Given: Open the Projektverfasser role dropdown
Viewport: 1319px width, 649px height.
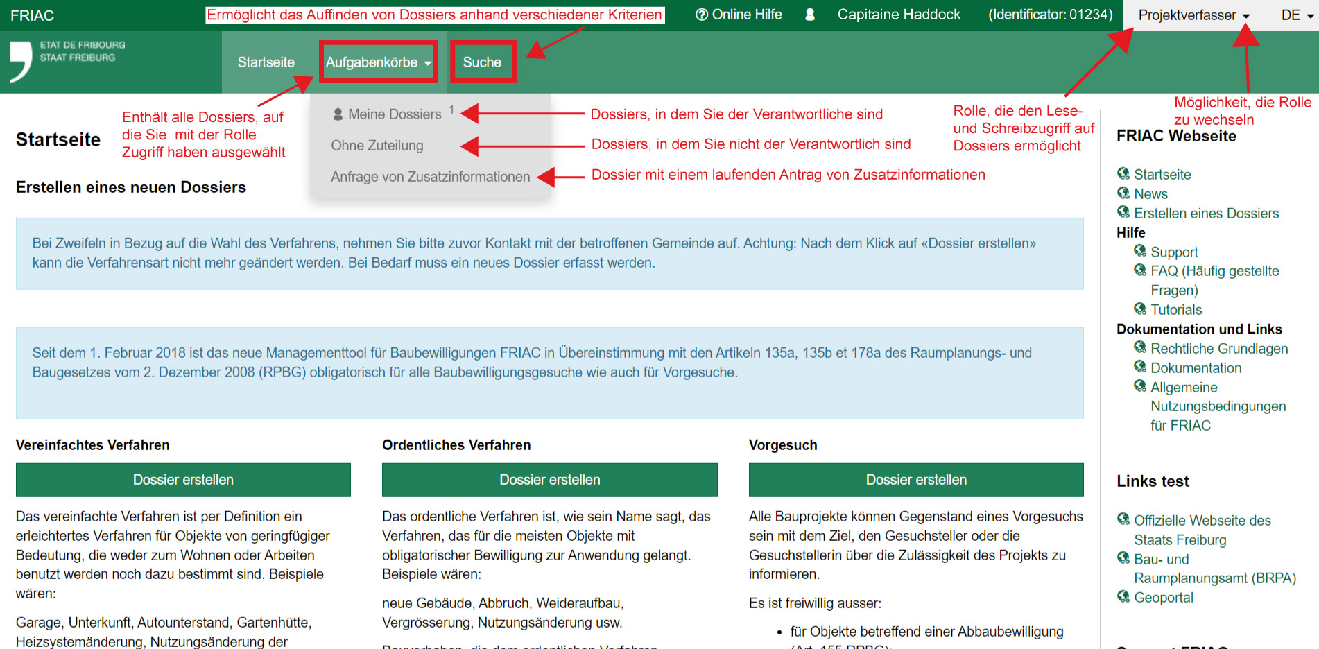Looking at the screenshot, I should (1193, 15).
